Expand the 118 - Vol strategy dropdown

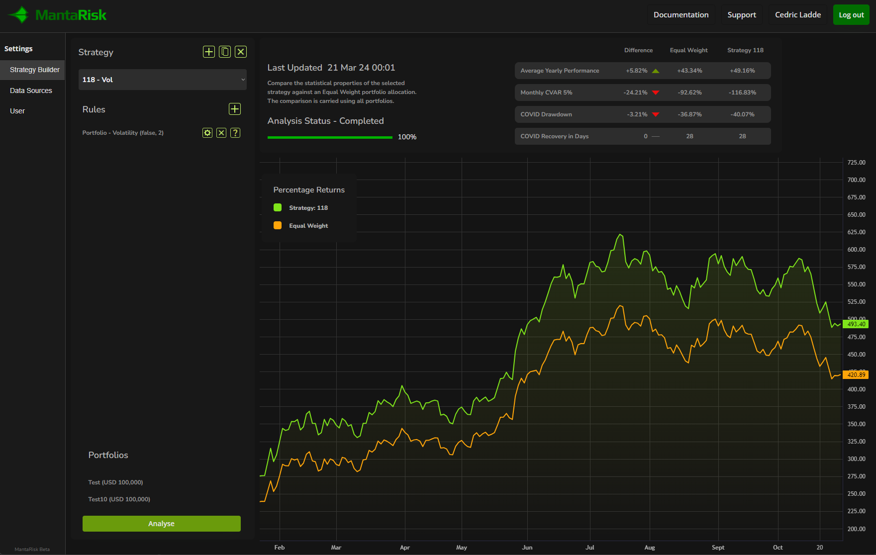tap(162, 80)
